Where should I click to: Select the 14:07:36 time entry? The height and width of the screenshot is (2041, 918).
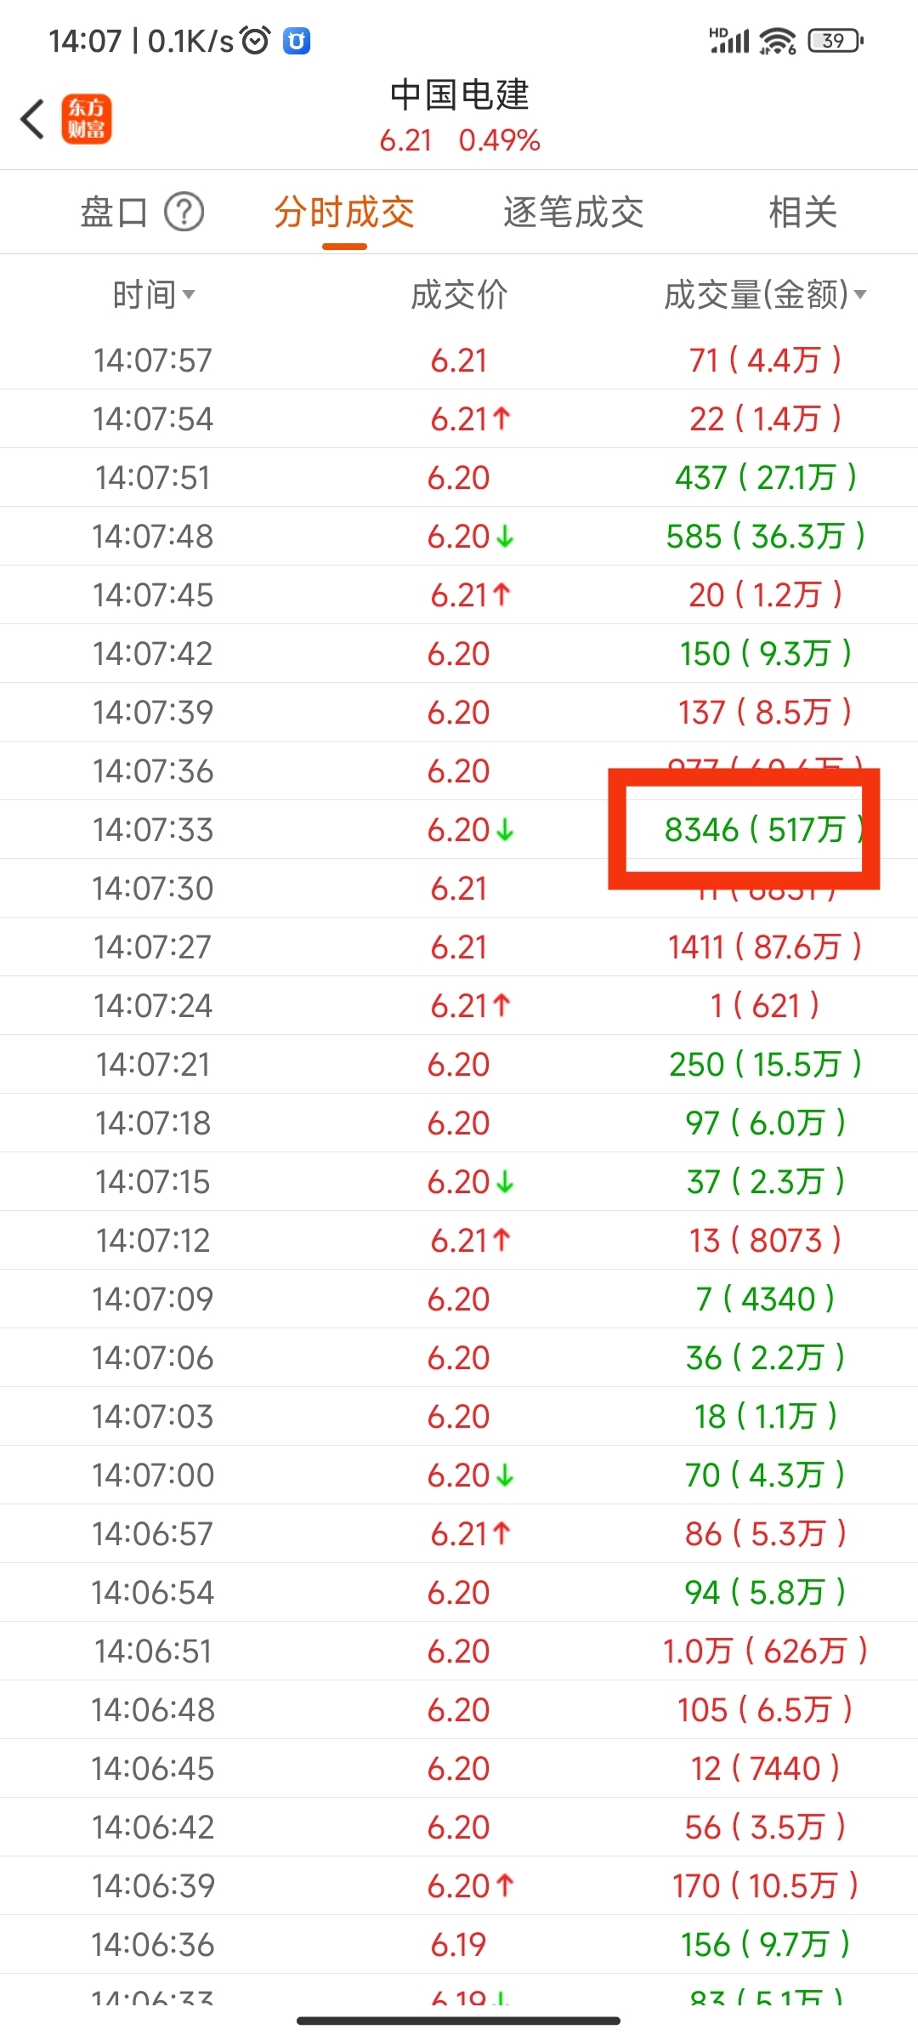point(153,771)
